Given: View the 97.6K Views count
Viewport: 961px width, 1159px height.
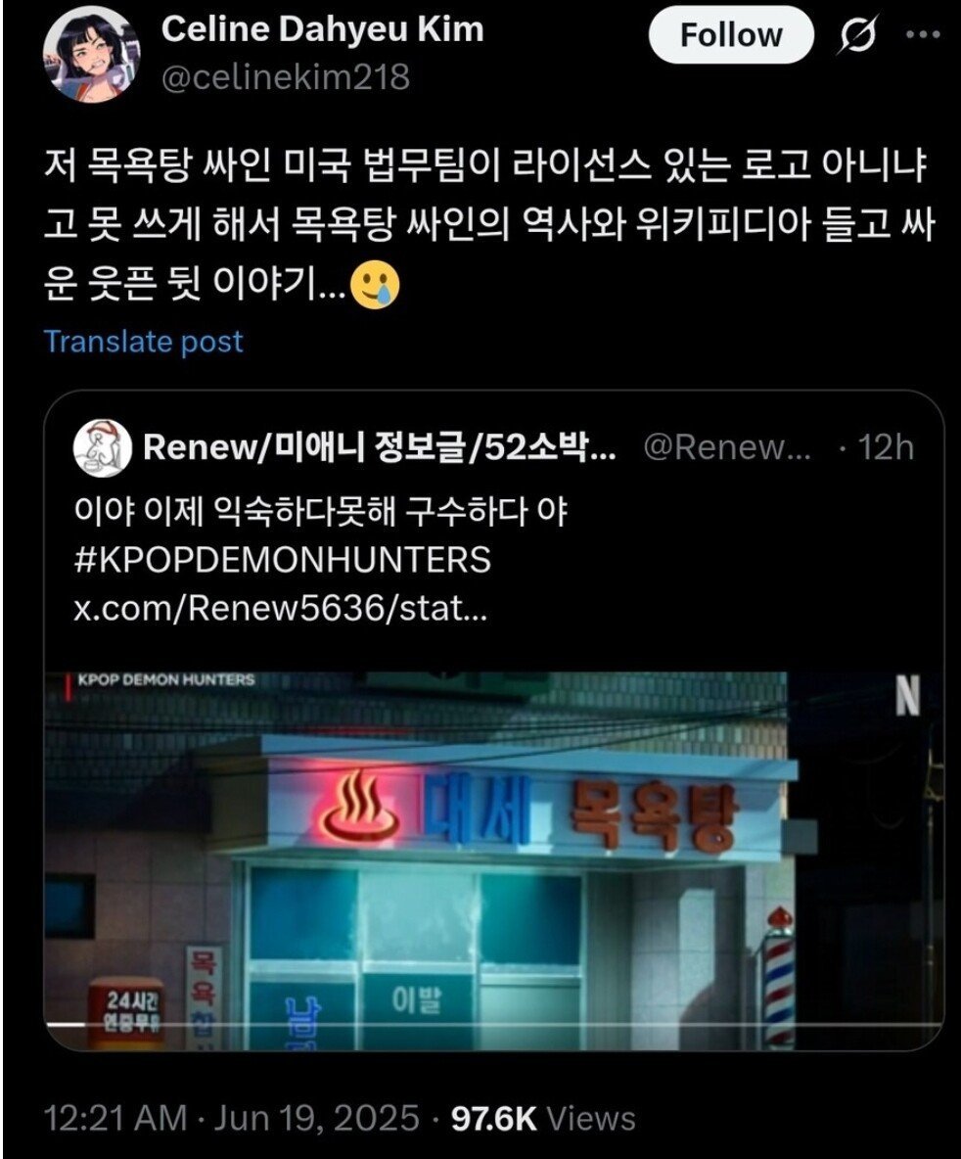Looking at the screenshot, I should click(543, 1118).
